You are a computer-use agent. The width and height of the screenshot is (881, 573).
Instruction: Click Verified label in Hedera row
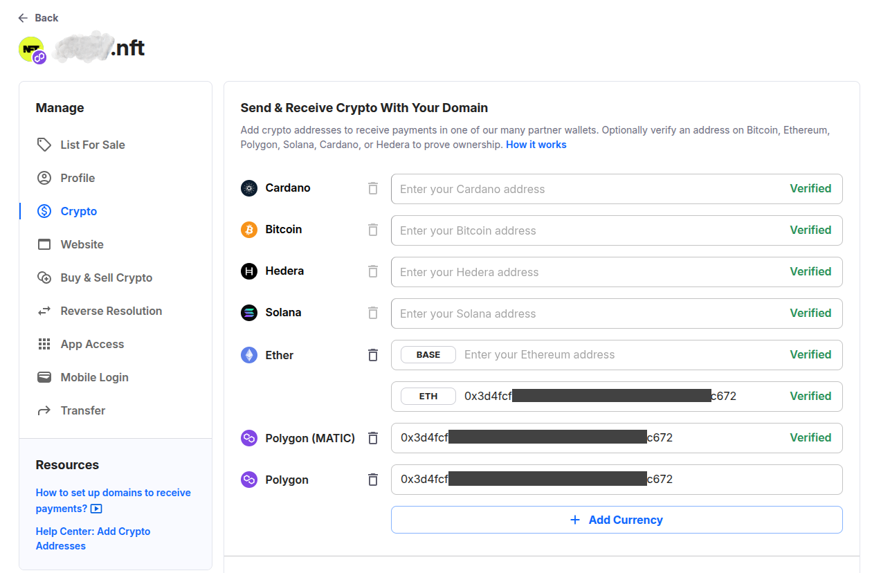pos(810,271)
